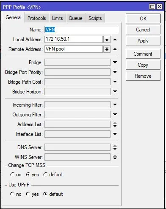Click the Apply button
The image size is (166, 209).
click(143, 41)
